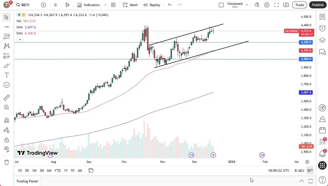Screen dimensions: 328x186
Task: Select the zoom-in magnifier tool
Action: point(6,107)
